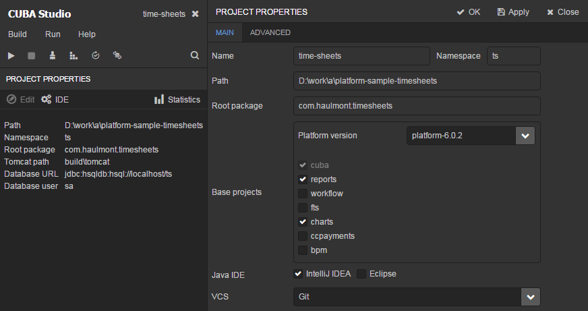Uncheck the charts base project
Image resolution: width=588 pixels, height=311 pixels.
click(x=303, y=222)
